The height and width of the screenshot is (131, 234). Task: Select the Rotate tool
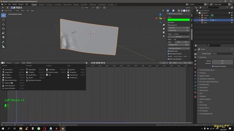coord(3,29)
